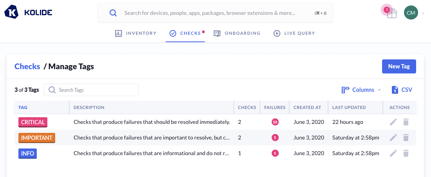Select the orange IMPORTANT tag badge

pos(36,138)
